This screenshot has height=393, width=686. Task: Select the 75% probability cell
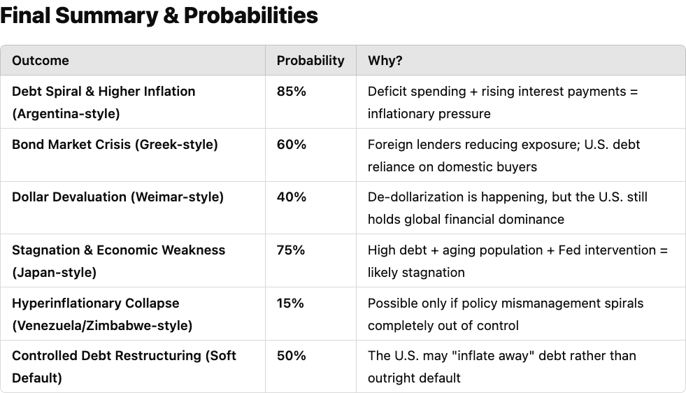pyautogui.click(x=291, y=250)
